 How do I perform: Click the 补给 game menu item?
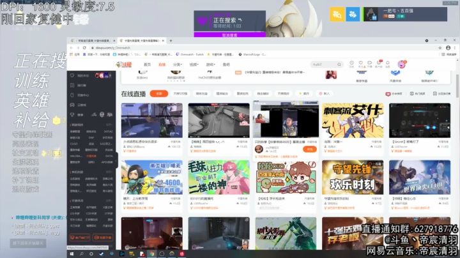pyautogui.click(x=32, y=120)
